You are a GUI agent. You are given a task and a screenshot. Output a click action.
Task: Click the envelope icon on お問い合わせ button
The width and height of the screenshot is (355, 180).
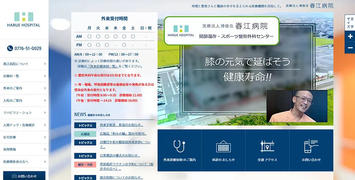(x=14, y=176)
